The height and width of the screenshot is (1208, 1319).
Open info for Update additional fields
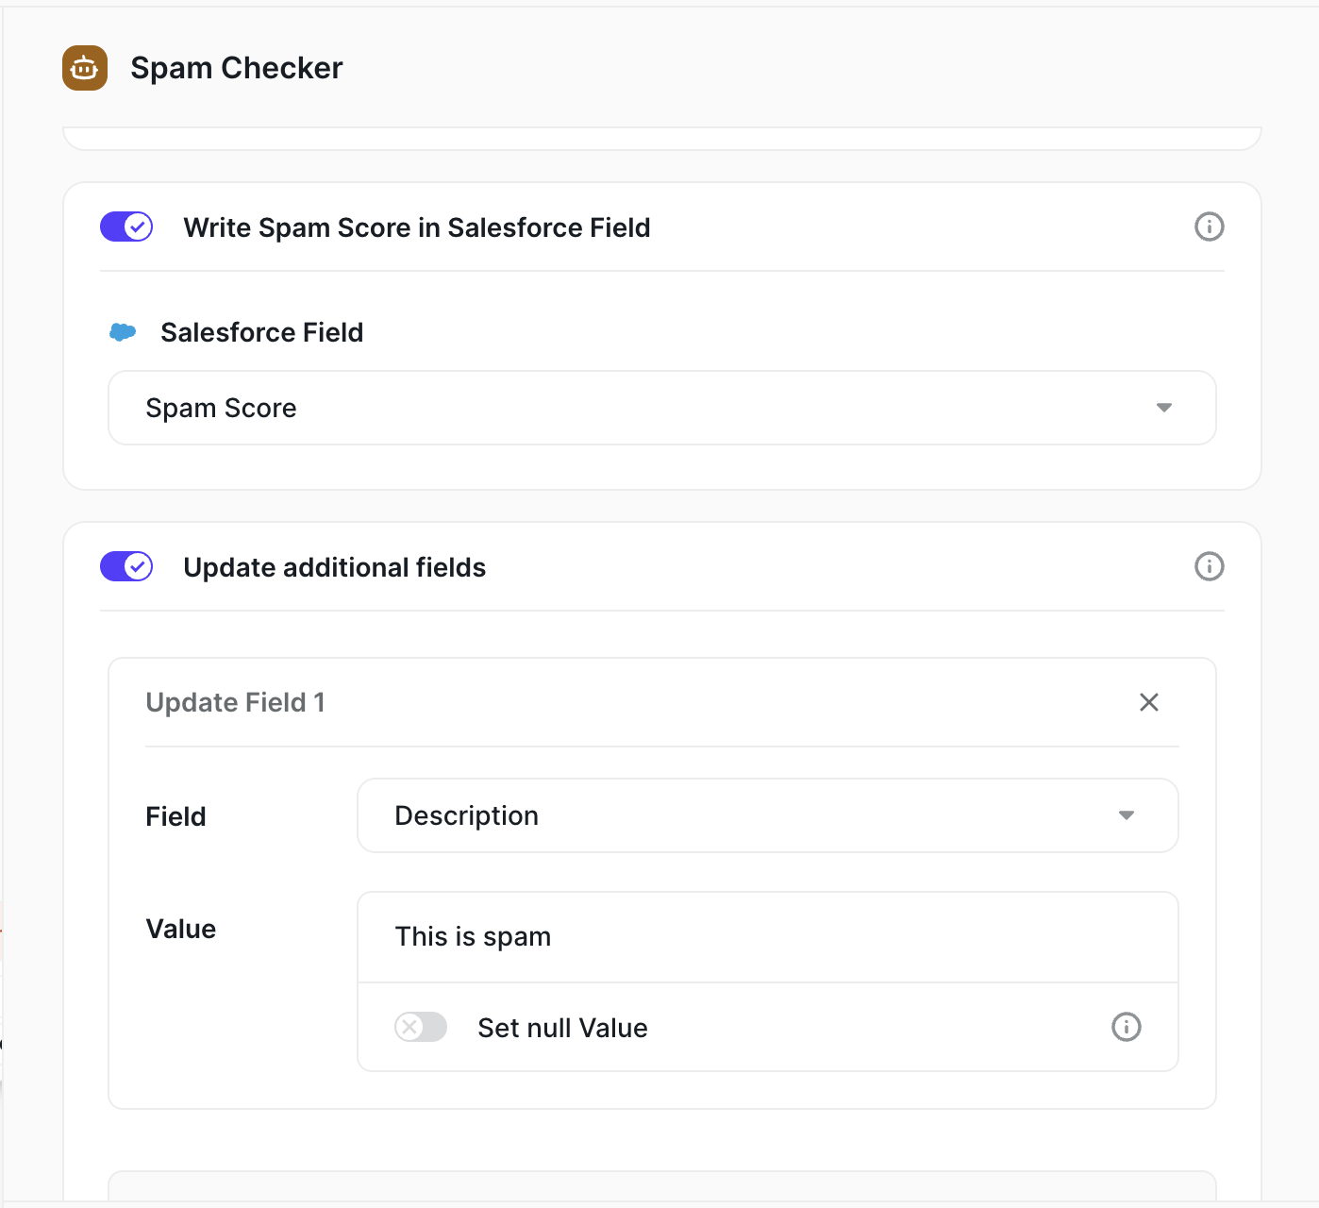click(1209, 566)
